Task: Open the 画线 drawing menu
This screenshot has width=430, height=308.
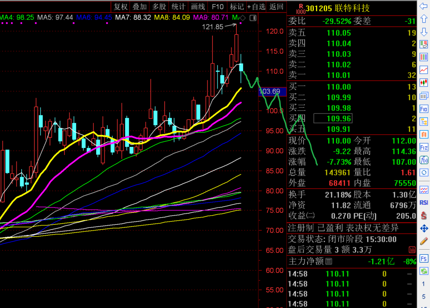Action: [198, 7]
